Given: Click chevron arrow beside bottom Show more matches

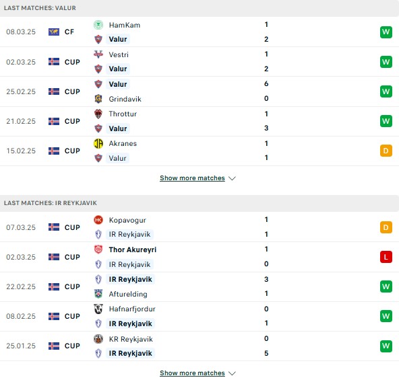Looking at the screenshot, I should click(x=232, y=373).
